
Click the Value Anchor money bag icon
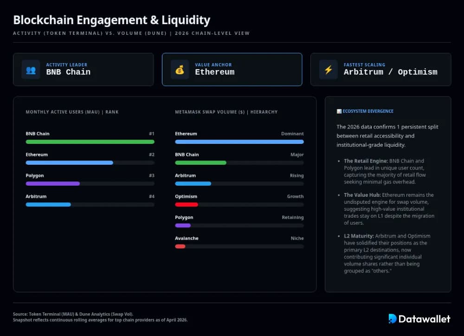point(180,70)
